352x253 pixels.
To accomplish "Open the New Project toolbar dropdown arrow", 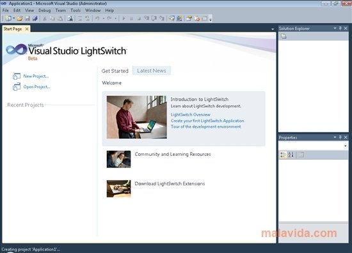I will (13, 19).
